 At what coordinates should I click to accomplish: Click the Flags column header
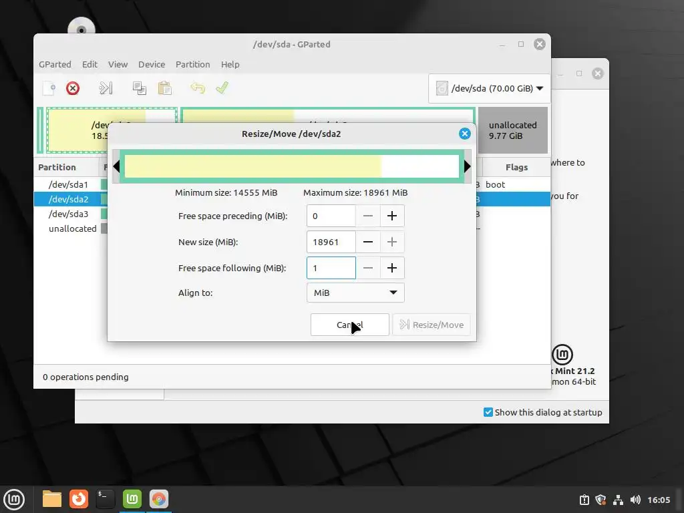pyautogui.click(x=516, y=168)
